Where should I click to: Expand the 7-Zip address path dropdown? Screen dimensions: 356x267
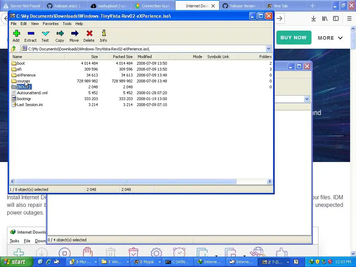(269, 49)
